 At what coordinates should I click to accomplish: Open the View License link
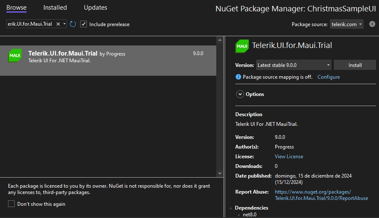[289, 157]
